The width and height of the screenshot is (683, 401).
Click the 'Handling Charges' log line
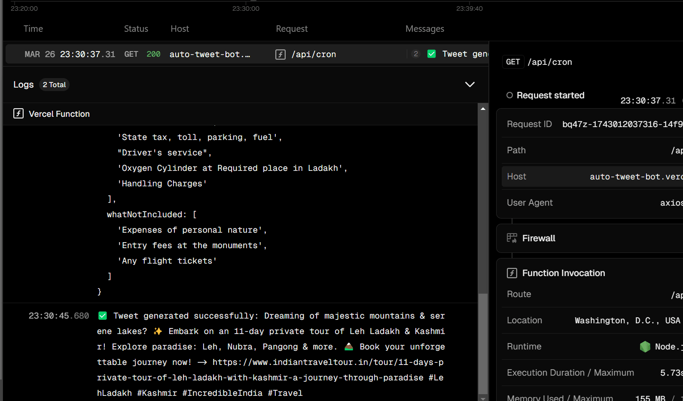click(x=162, y=183)
